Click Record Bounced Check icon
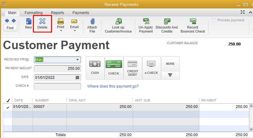This screenshot has width=253, height=138. 193,22
